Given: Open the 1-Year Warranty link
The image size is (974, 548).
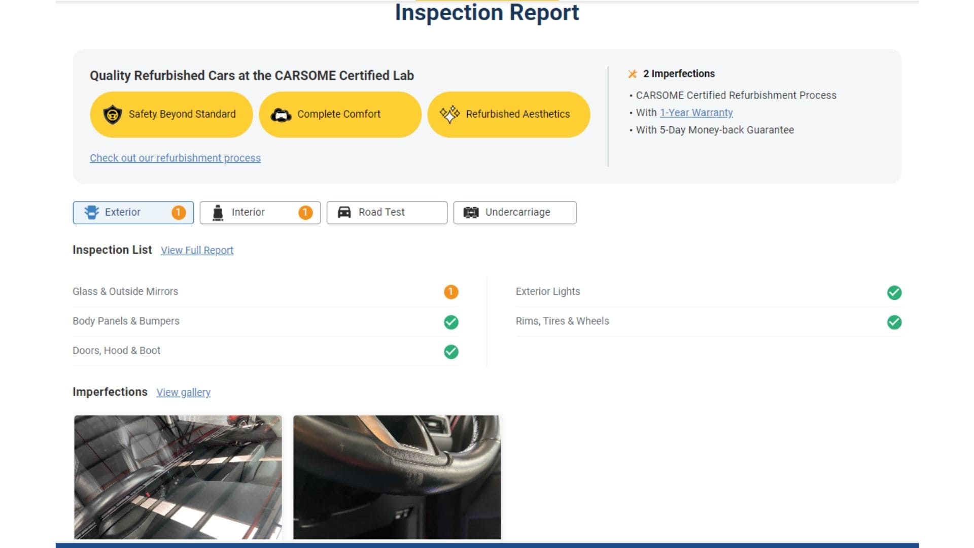Looking at the screenshot, I should pos(696,112).
